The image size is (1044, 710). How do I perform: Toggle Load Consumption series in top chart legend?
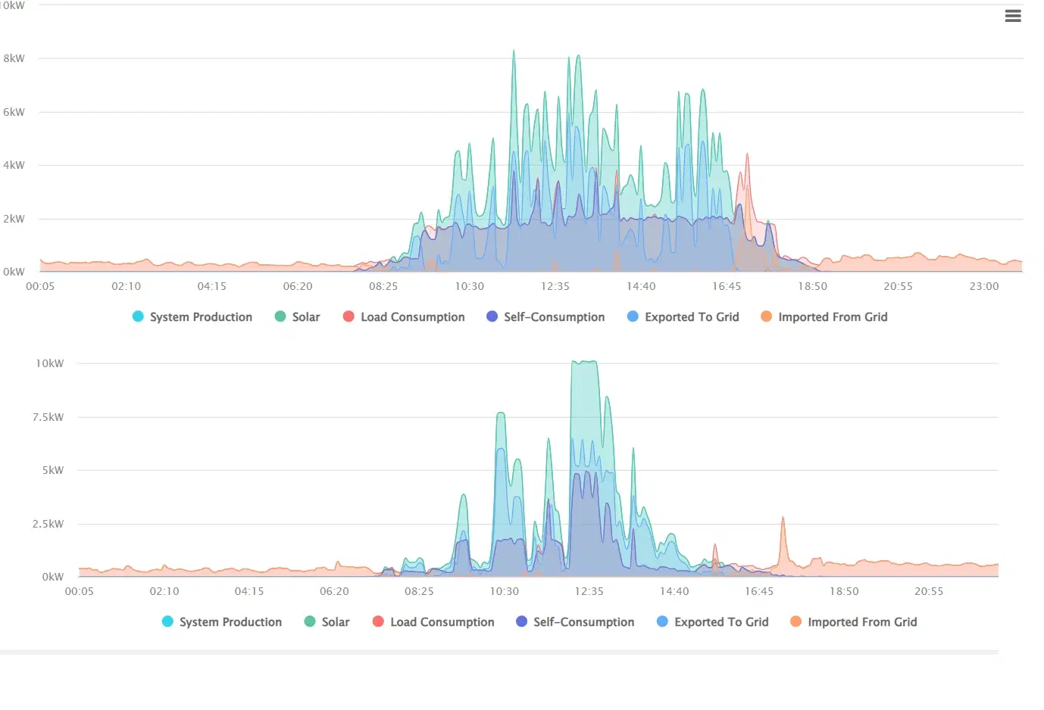(404, 317)
